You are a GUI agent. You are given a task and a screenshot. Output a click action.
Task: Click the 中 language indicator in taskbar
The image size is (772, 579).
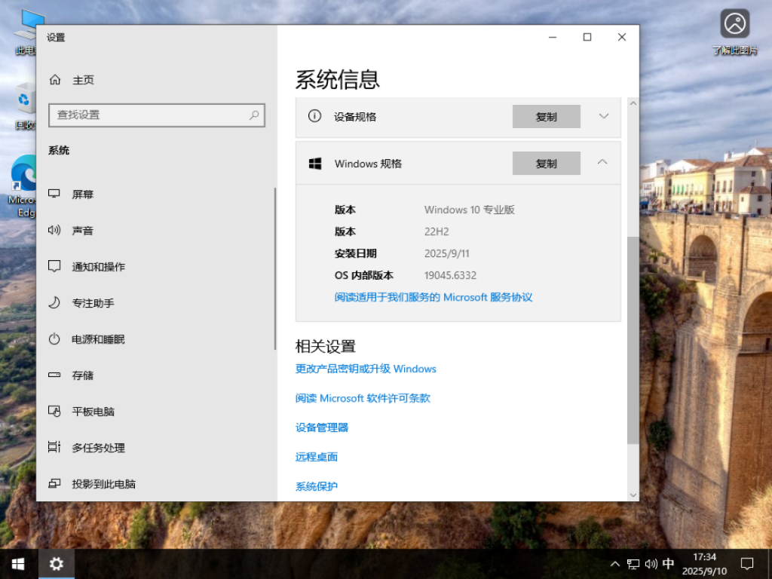[667, 563]
